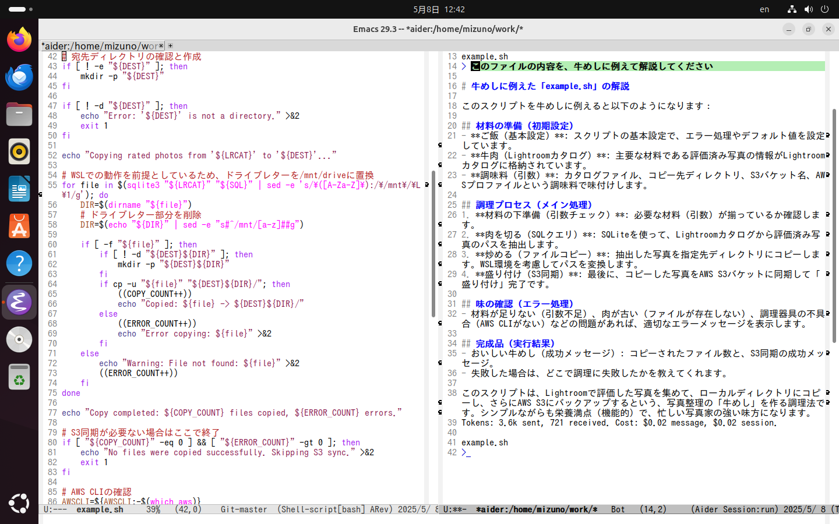
Task: Show applications grid via Ubuntu logo
Action: point(19,503)
